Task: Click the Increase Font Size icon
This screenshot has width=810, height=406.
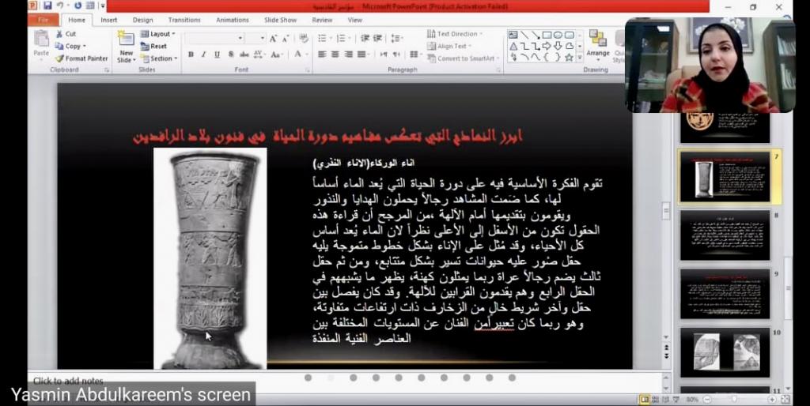Action: (x=274, y=38)
